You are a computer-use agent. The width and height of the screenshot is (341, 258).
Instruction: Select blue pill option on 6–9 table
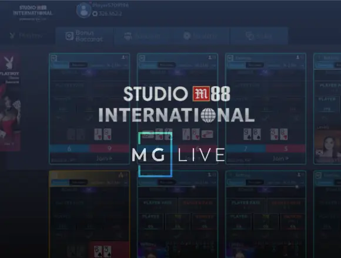point(60,65)
